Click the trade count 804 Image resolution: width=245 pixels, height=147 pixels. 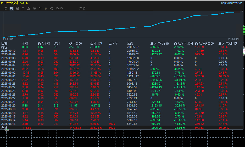click(x=56, y=73)
